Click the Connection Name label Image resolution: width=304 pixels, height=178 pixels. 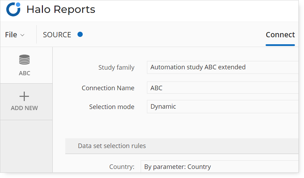[108, 88]
